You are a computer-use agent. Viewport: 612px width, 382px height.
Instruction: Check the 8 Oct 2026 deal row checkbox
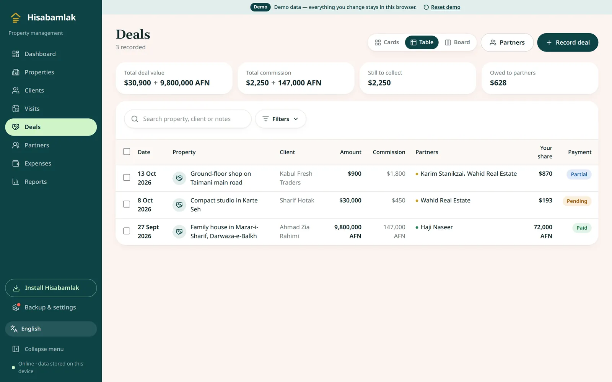[x=127, y=204]
